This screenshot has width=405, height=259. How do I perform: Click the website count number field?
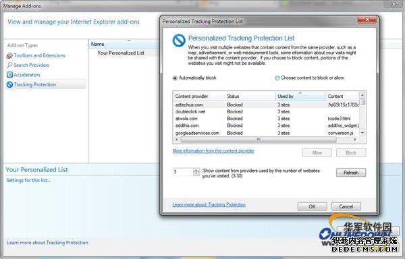[183, 172]
